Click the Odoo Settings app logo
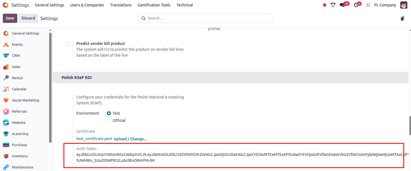The height and width of the screenshot is (171, 411). tap(6, 5)
